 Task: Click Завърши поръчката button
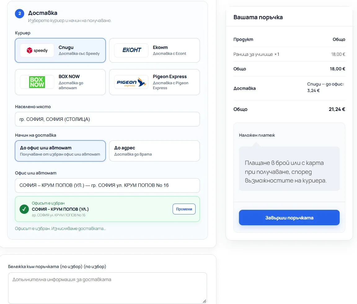(289, 218)
